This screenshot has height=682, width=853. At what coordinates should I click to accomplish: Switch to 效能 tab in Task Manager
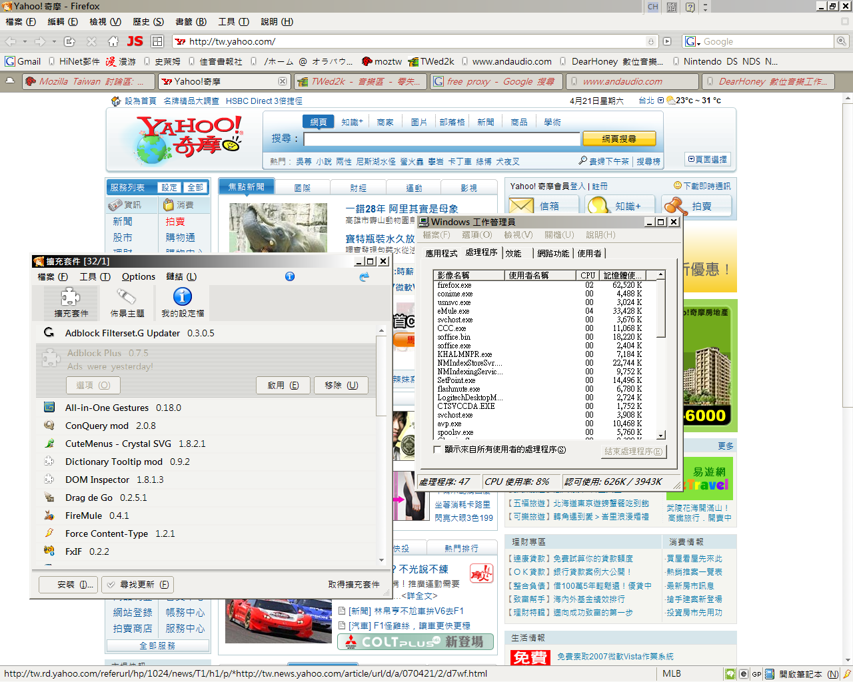[513, 254]
